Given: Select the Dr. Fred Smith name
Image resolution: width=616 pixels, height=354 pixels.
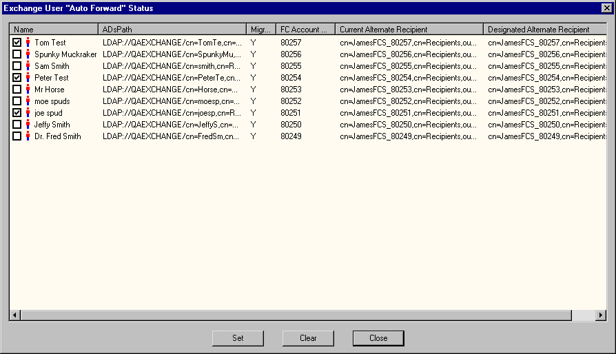Looking at the screenshot, I should [57, 136].
